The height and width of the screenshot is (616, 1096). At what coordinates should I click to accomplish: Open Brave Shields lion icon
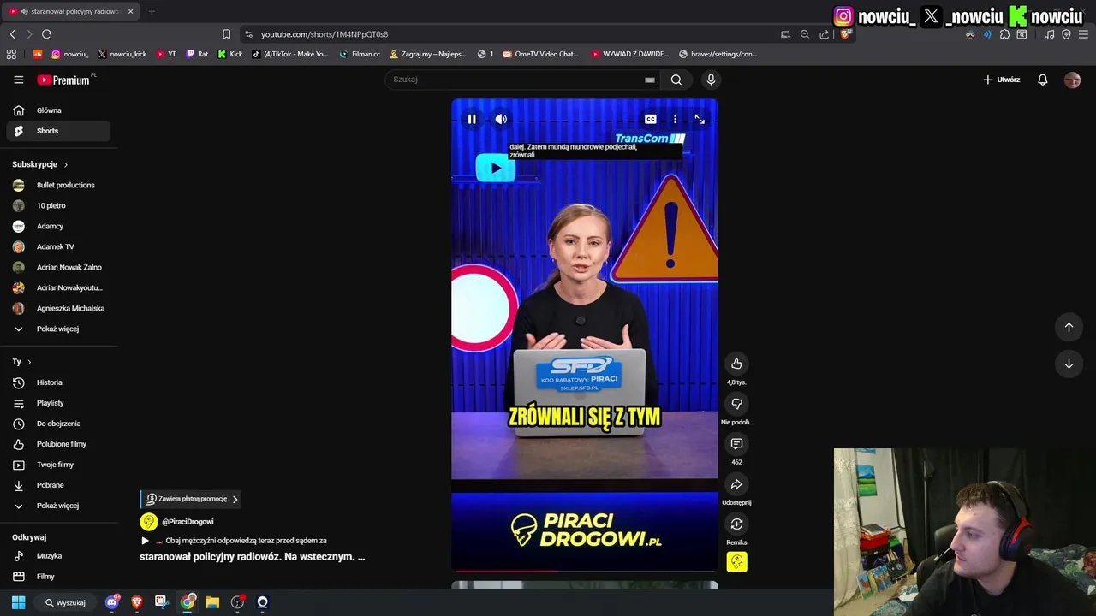tap(845, 34)
